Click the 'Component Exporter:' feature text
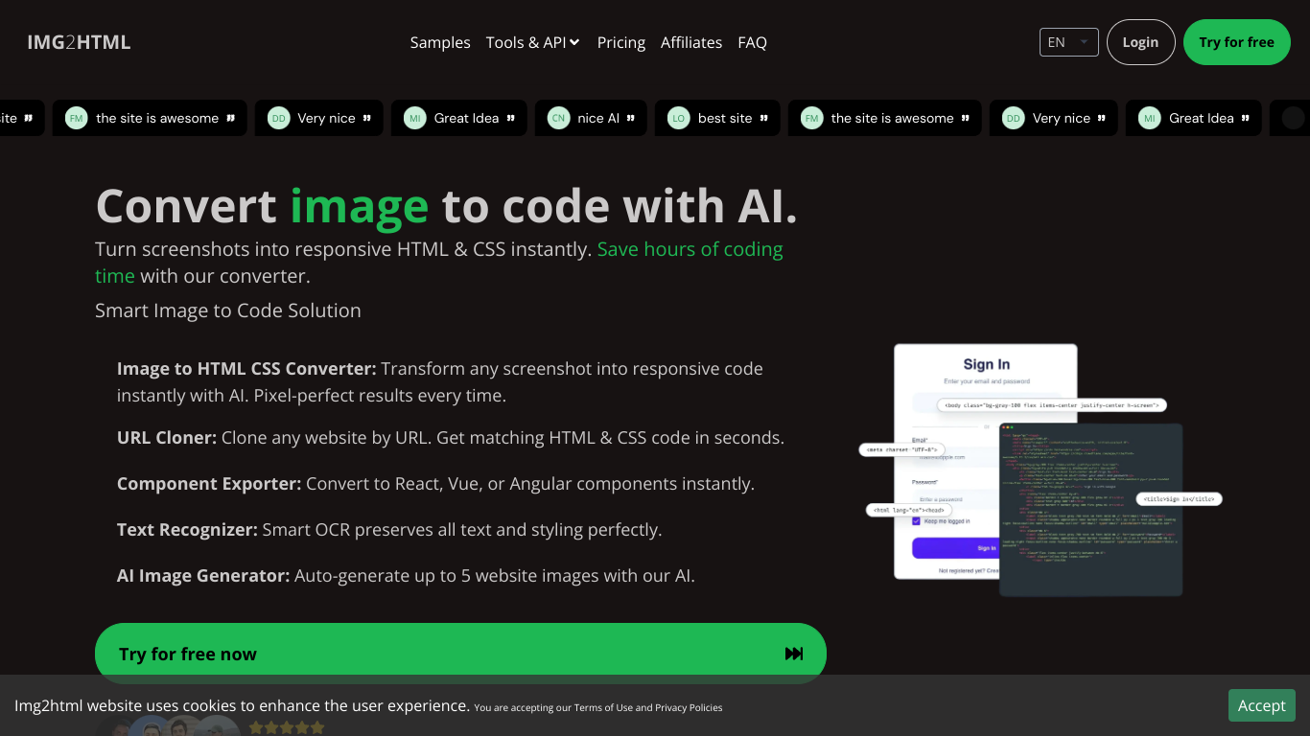 pyautogui.click(x=209, y=483)
